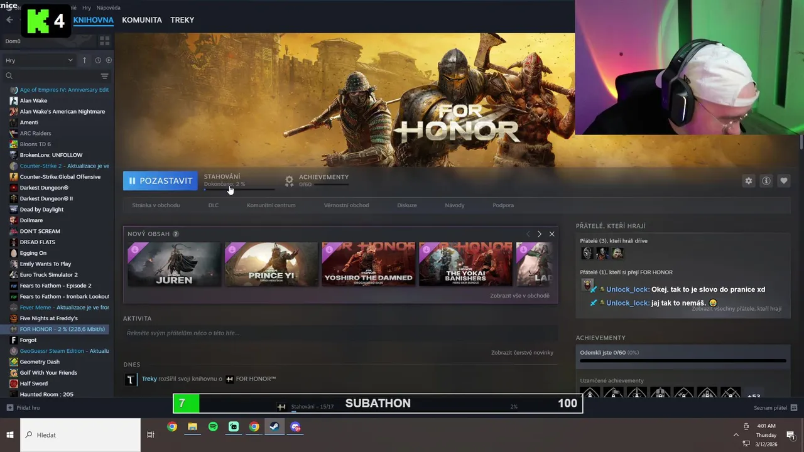Open the Nový obsah help icon

pos(176,234)
